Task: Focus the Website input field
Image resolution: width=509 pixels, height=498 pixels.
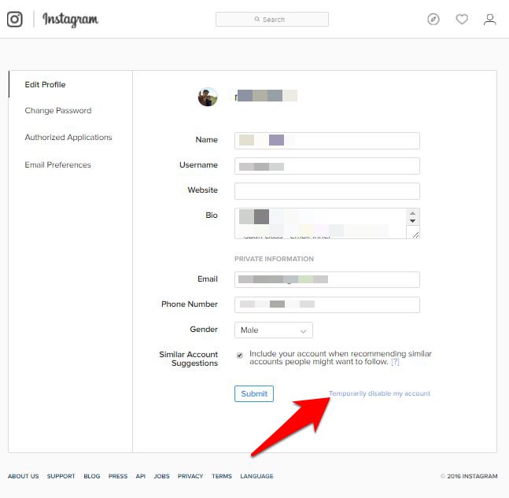Action: coord(327,191)
